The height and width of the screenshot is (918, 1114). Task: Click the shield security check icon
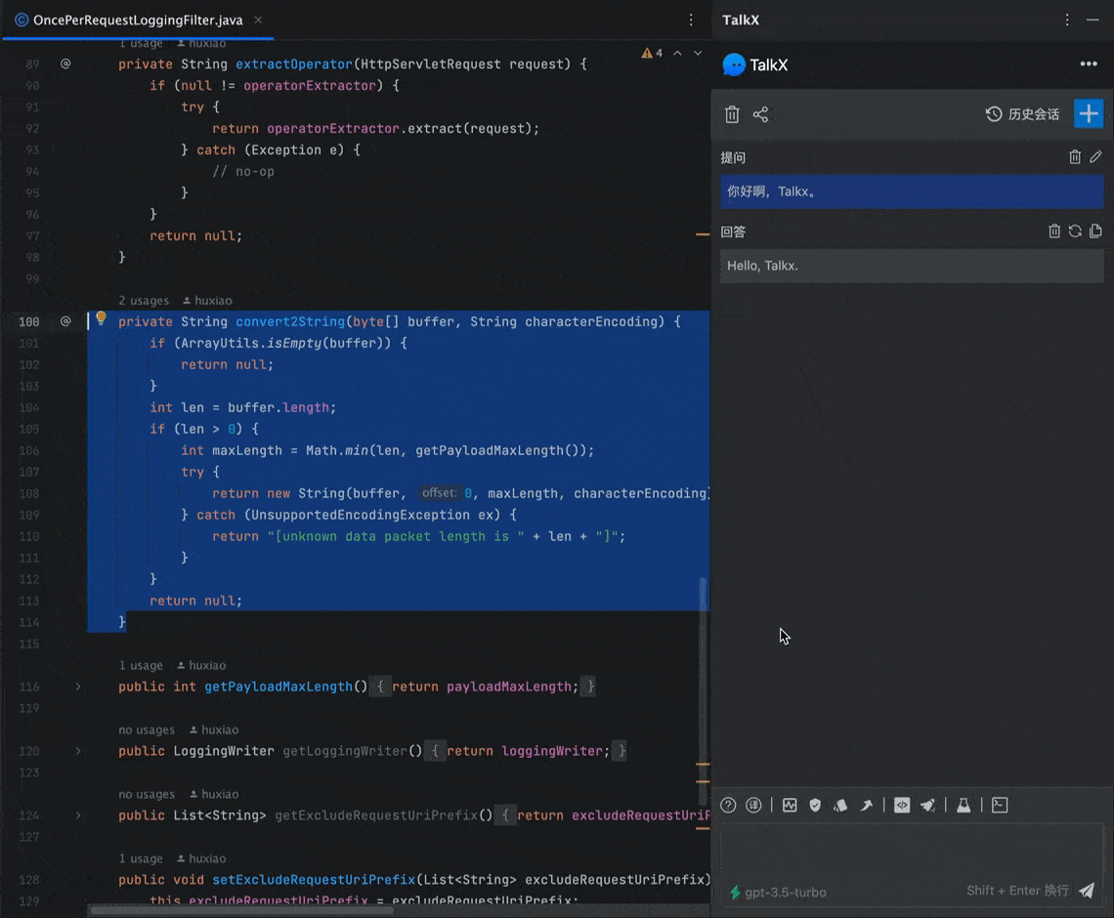tap(815, 805)
